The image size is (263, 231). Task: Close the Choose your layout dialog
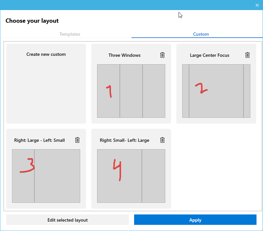(257, 5)
